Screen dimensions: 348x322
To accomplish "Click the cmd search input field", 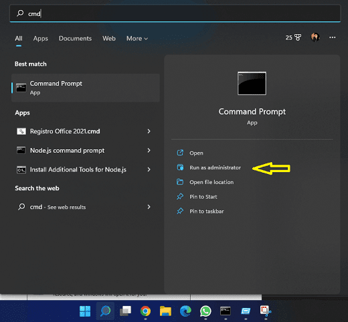I will (x=175, y=13).
